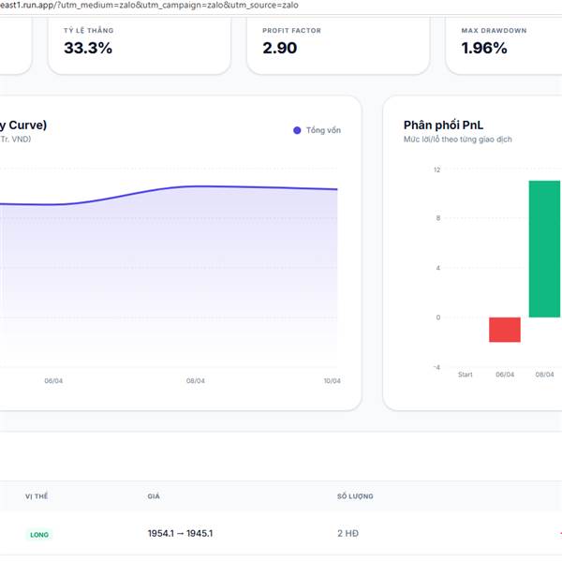The height and width of the screenshot is (562, 562).
Task: Click the red PnL bar for 06/04
Action: click(x=505, y=330)
